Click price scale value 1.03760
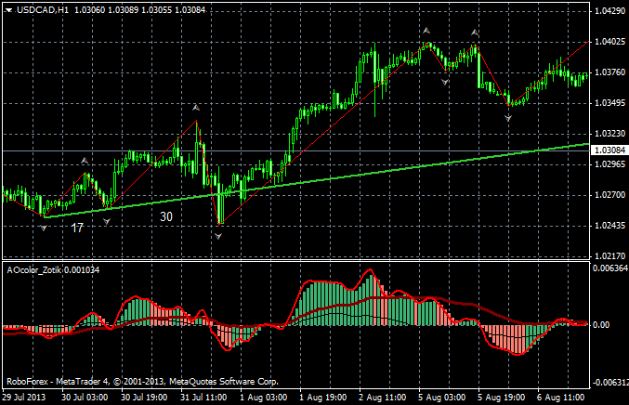Screen dimensions: 629x405 [610, 72]
